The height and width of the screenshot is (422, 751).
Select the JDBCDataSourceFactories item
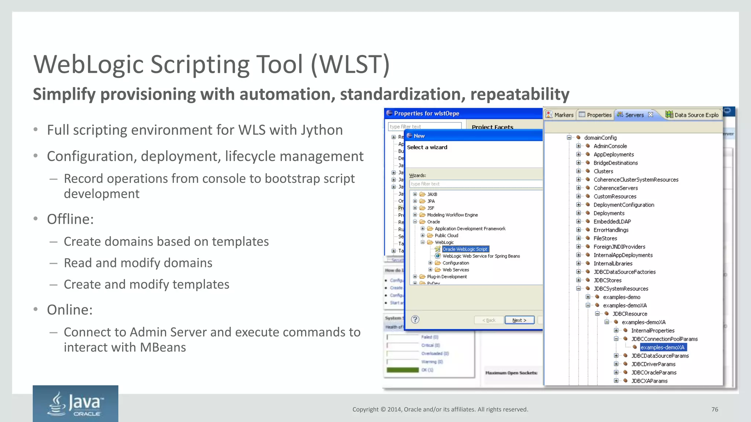point(624,272)
